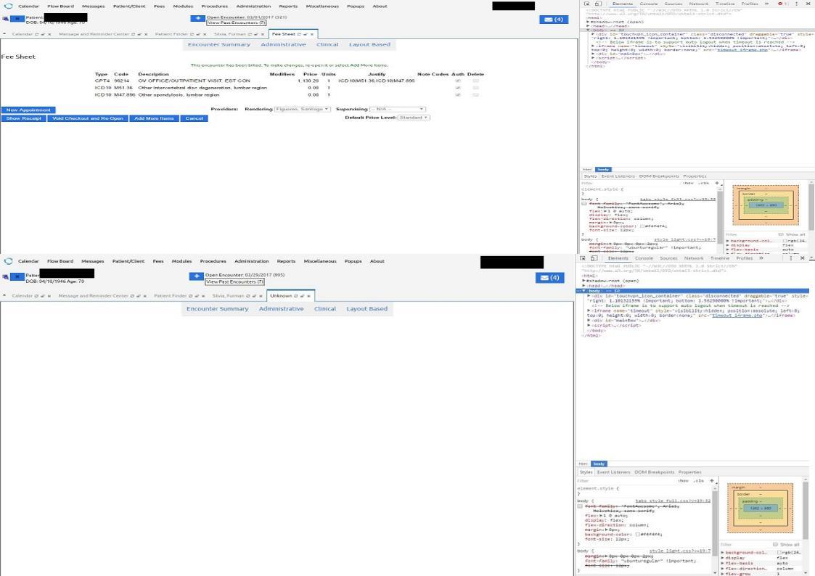Expand div mainBox node in upper DOM tree
The width and height of the screenshot is (815, 576).
coord(593,54)
